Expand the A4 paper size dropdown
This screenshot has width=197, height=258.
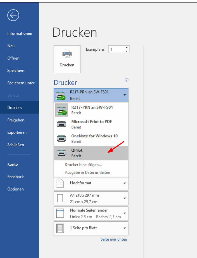tap(124, 198)
